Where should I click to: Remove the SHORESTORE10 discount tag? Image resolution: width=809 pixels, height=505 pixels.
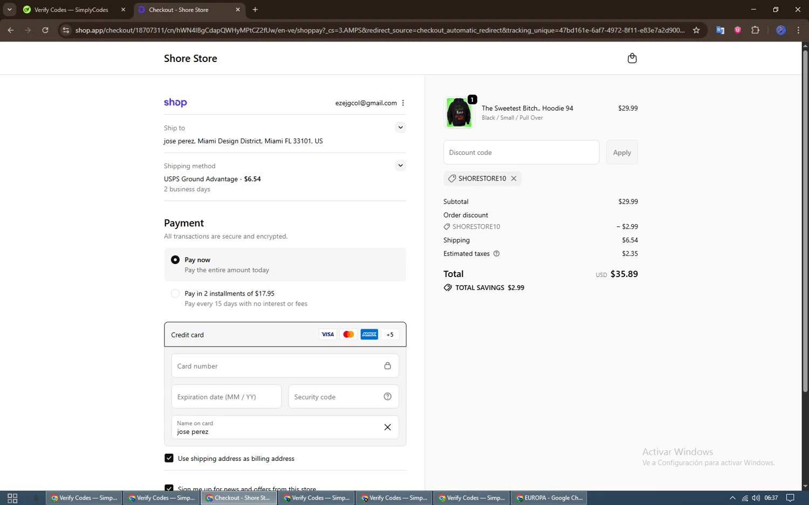tap(513, 178)
